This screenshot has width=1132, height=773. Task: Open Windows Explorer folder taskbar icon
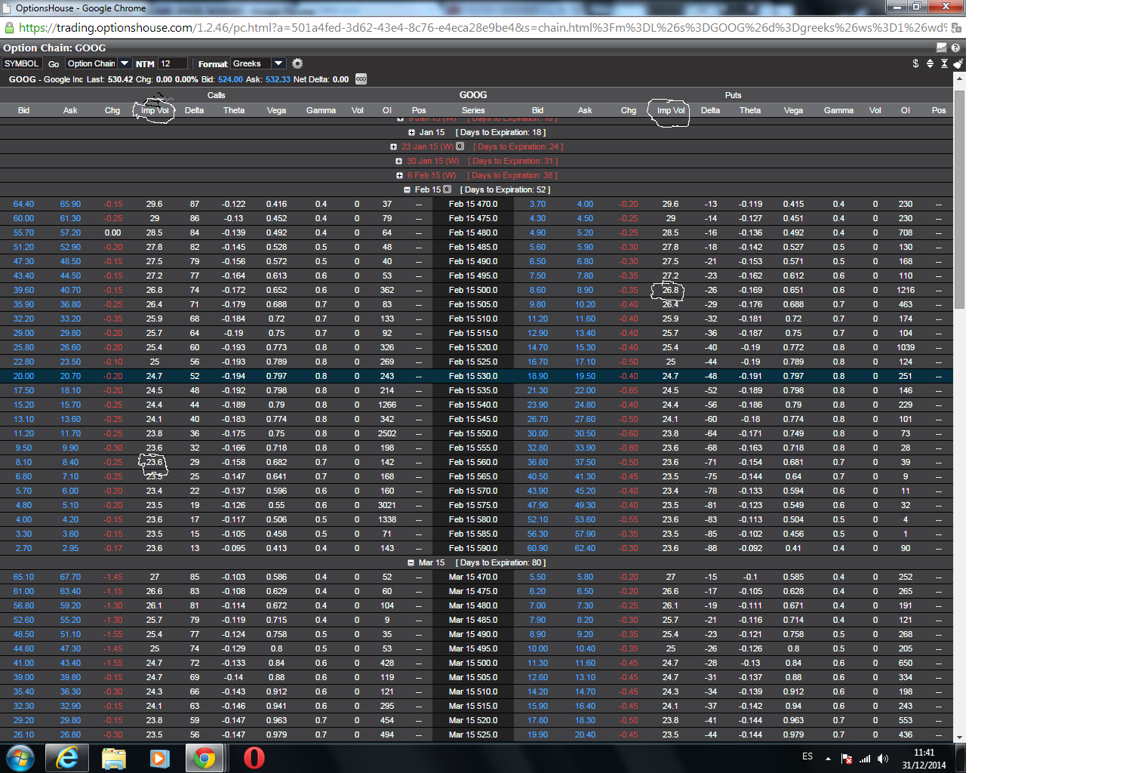point(113,758)
